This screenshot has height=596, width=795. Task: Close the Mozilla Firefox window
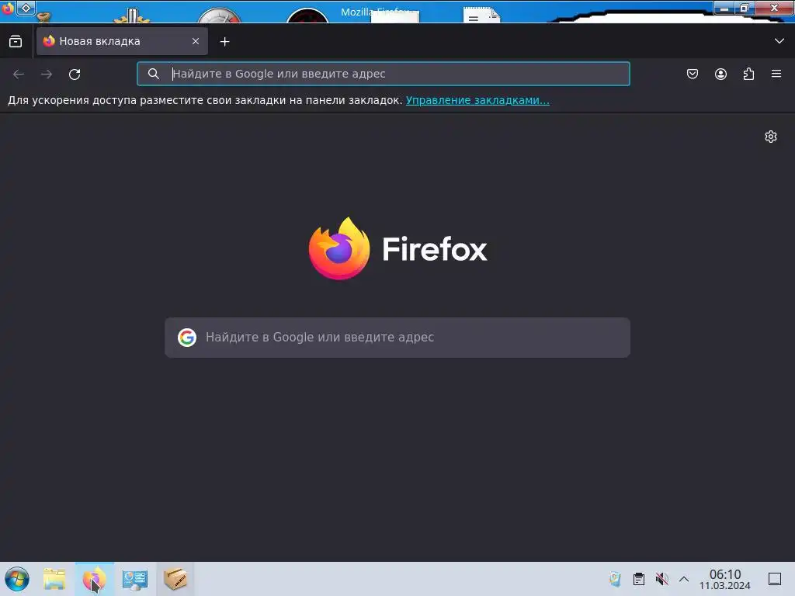(x=774, y=8)
